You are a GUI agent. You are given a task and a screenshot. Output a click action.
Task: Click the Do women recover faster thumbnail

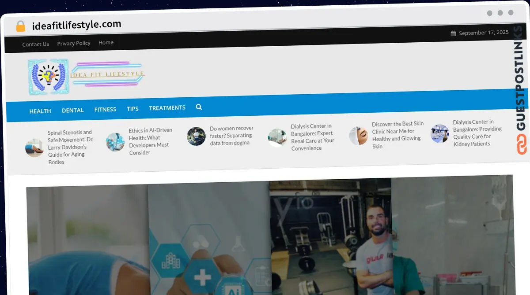pos(196,136)
